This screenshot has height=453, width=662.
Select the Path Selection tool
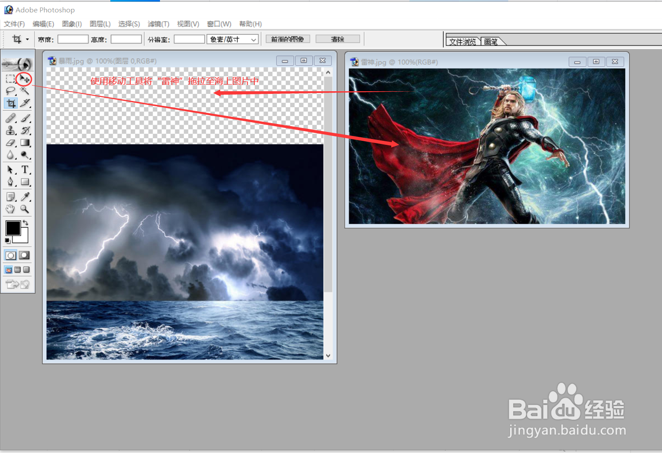point(11,170)
